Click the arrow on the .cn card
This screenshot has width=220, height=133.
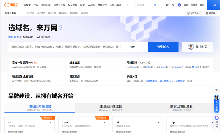tap(50, 122)
